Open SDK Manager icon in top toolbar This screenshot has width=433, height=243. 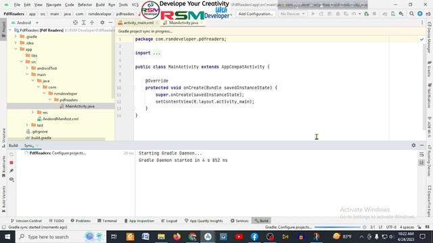pos(401,13)
